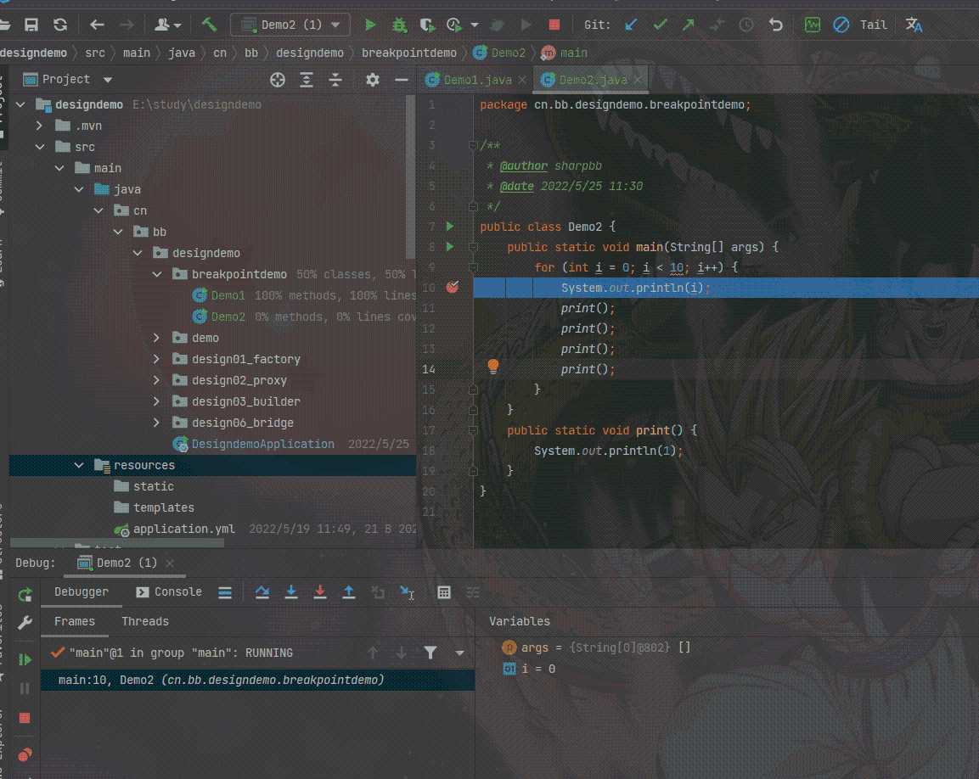Collapse the resources folder
979x779 pixels.
pyautogui.click(x=79, y=465)
